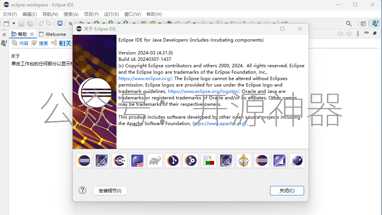Viewport: 382px width, 215px height.
Task: Click the 安装细节(I) button
Action: coord(110,191)
